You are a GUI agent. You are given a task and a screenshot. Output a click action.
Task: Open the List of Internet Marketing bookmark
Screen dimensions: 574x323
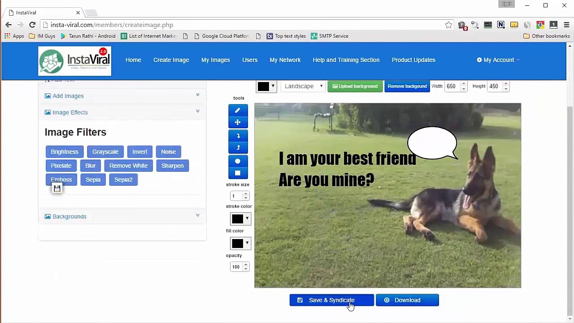tap(149, 36)
